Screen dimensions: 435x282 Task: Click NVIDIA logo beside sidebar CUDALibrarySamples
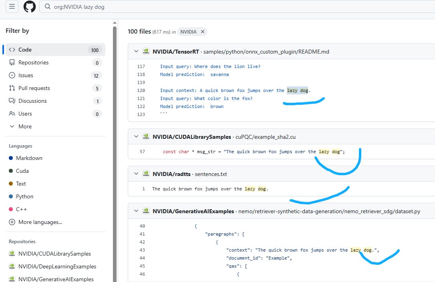click(12, 254)
